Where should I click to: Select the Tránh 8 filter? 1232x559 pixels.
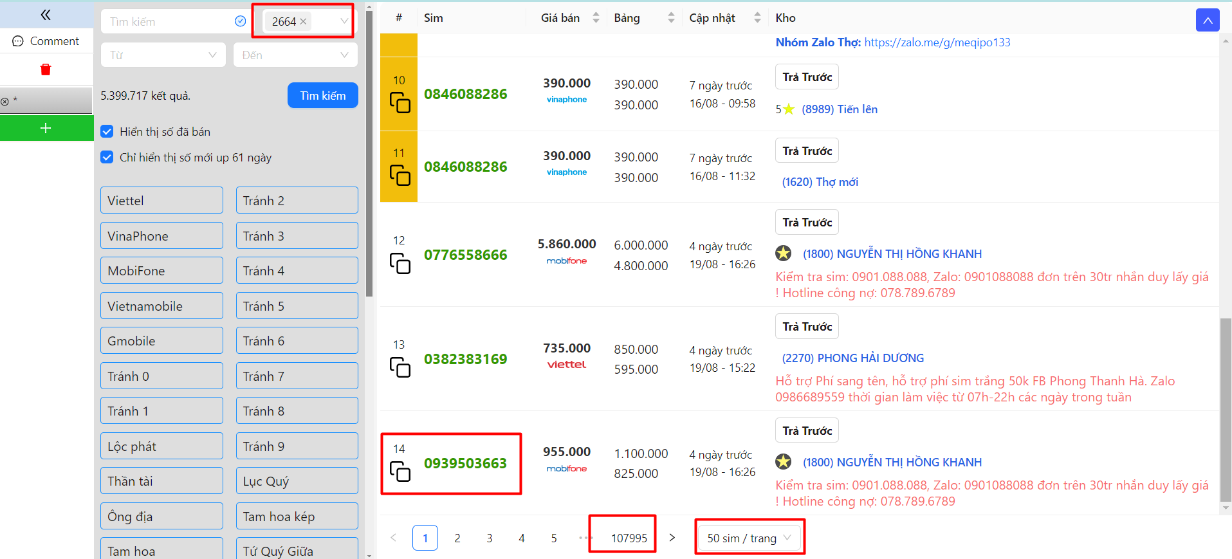click(297, 410)
